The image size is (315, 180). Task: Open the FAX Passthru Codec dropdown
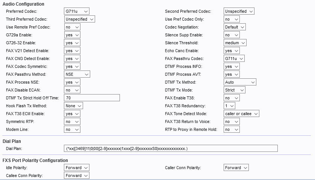pos(234,58)
